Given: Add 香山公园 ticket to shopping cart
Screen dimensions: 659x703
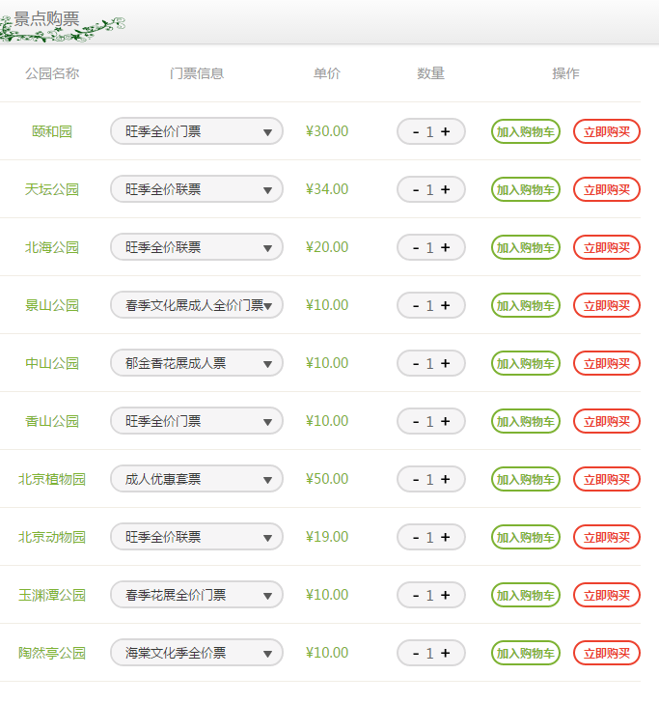Looking at the screenshot, I should (x=526, y=421).
